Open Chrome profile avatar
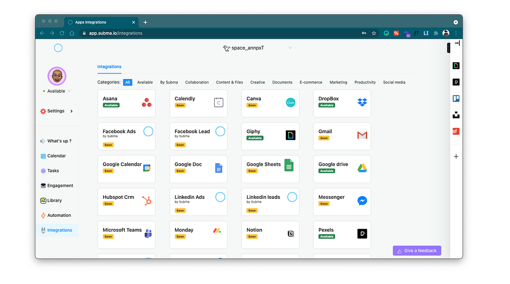Screen dimensions: 510x284 click(x=446, y=33)
